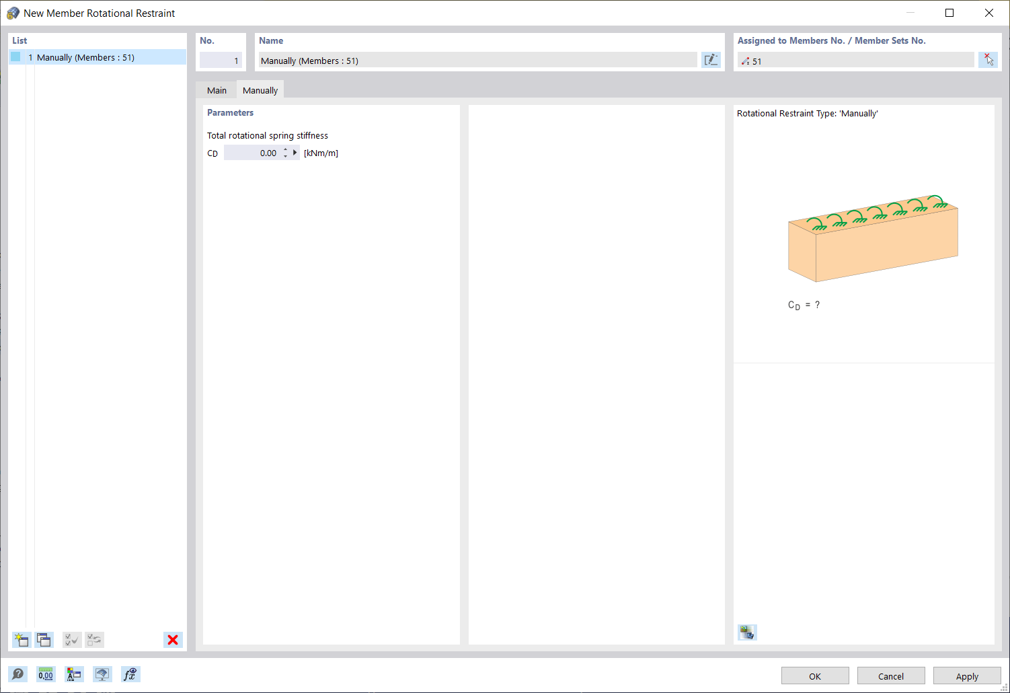Select the Manually tab
The height and width of the screenshot is (693, 1010).
[x=260, y=90]
